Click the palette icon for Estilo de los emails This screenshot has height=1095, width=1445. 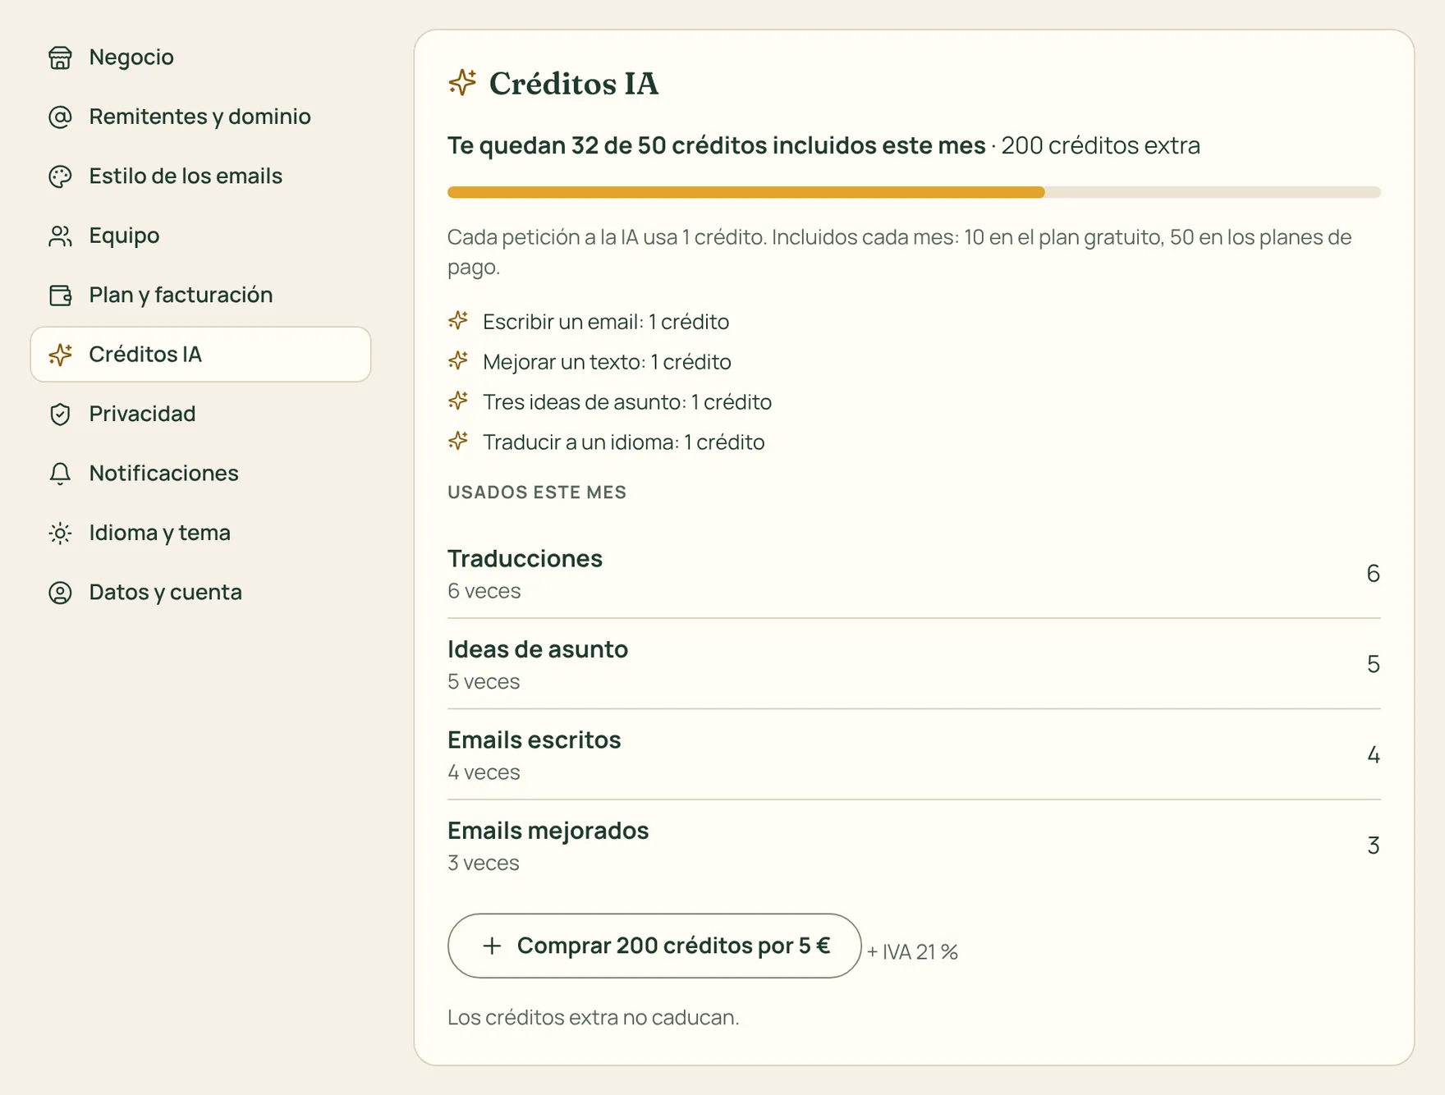[x=60, y=176]
